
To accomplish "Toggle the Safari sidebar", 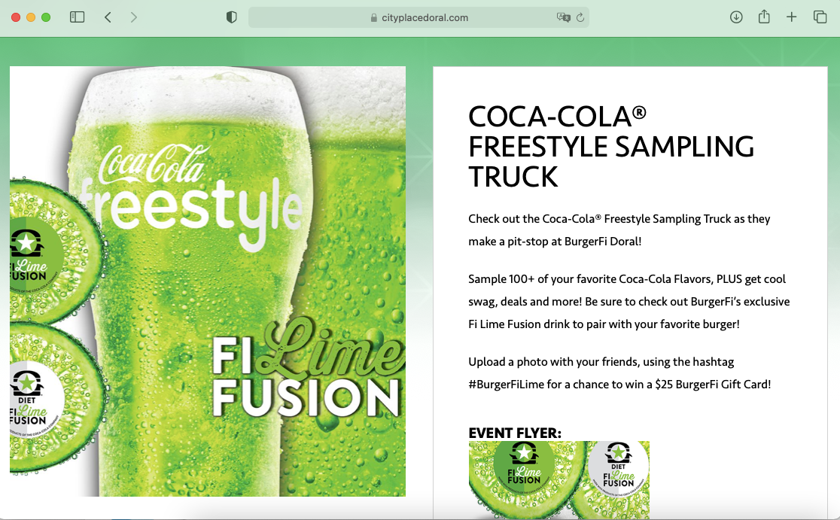I will tap(77, 17).
